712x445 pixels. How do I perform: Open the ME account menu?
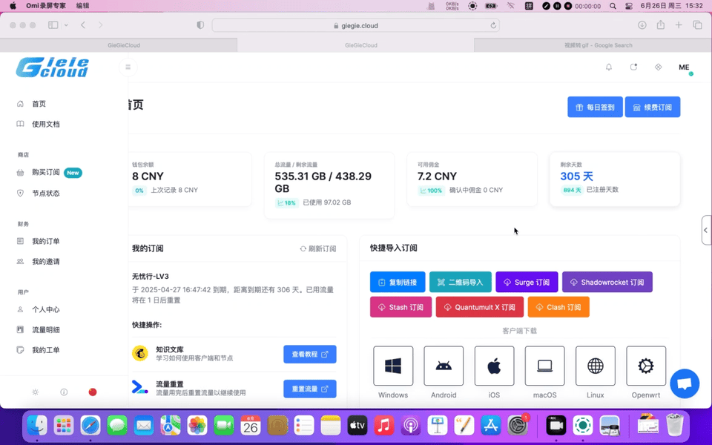point(685,67)
